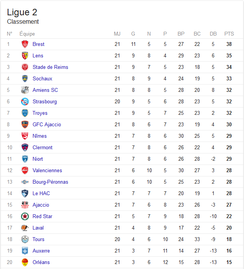Screen dimensions: 244x269
Task: Select the PTS column header
Action: tap(229, 34)
